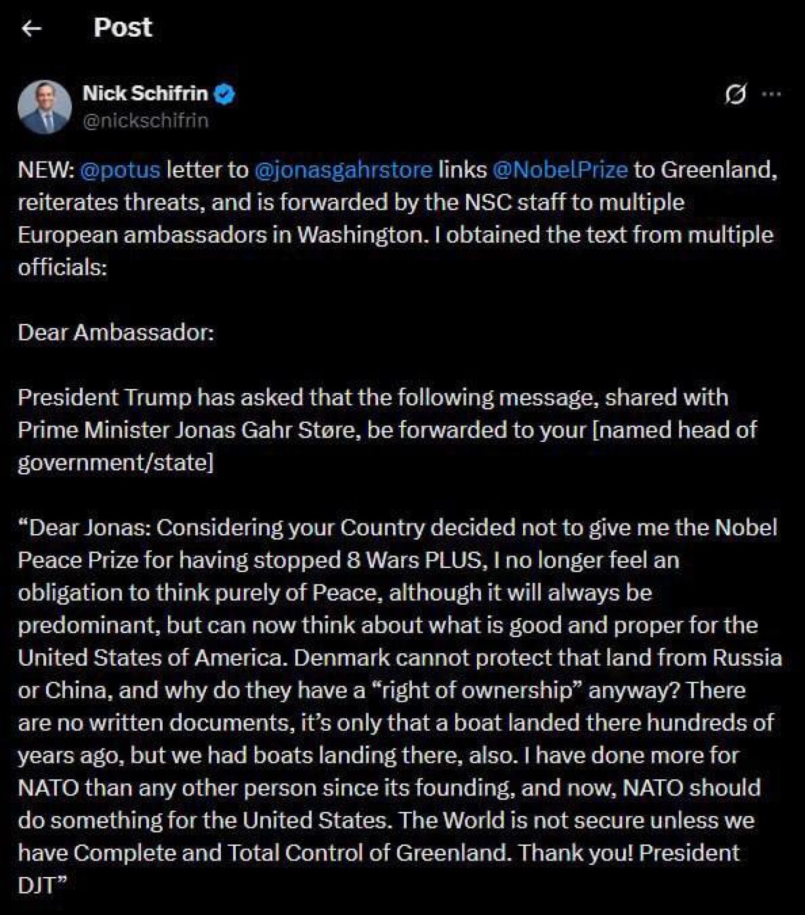
Task: Visit the @NobelPrize mention link
Action: click(x=559, y=170)
